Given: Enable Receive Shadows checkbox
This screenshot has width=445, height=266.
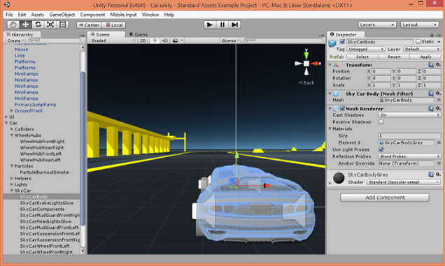Looking at the screenshot, I should tap(381, 121).
